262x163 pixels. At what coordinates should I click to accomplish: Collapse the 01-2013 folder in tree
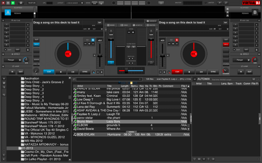17,148
